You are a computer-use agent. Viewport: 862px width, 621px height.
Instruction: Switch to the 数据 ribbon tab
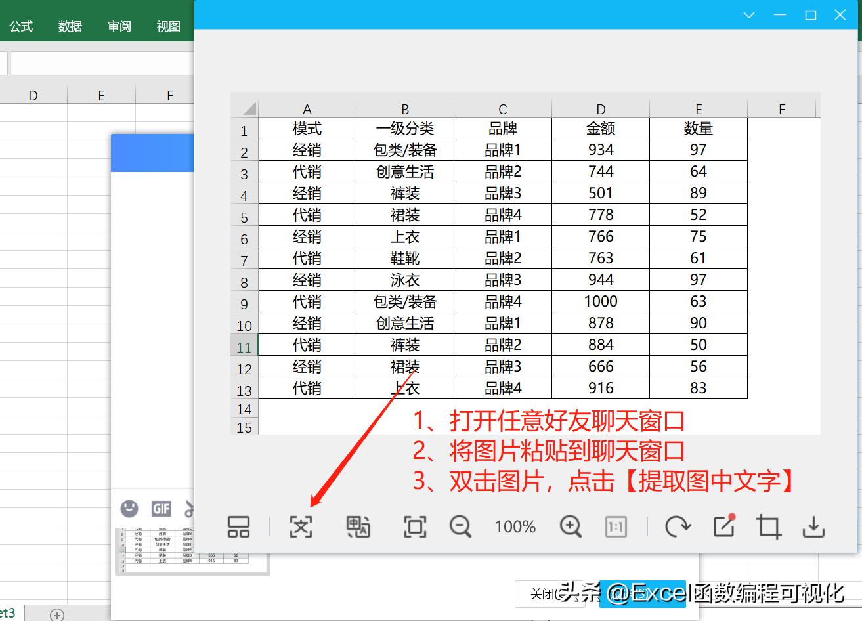[x=70, y=26]
